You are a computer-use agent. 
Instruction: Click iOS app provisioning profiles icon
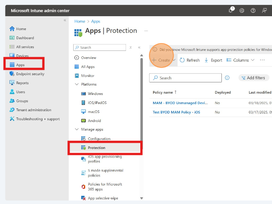click(x=84, y=159)
